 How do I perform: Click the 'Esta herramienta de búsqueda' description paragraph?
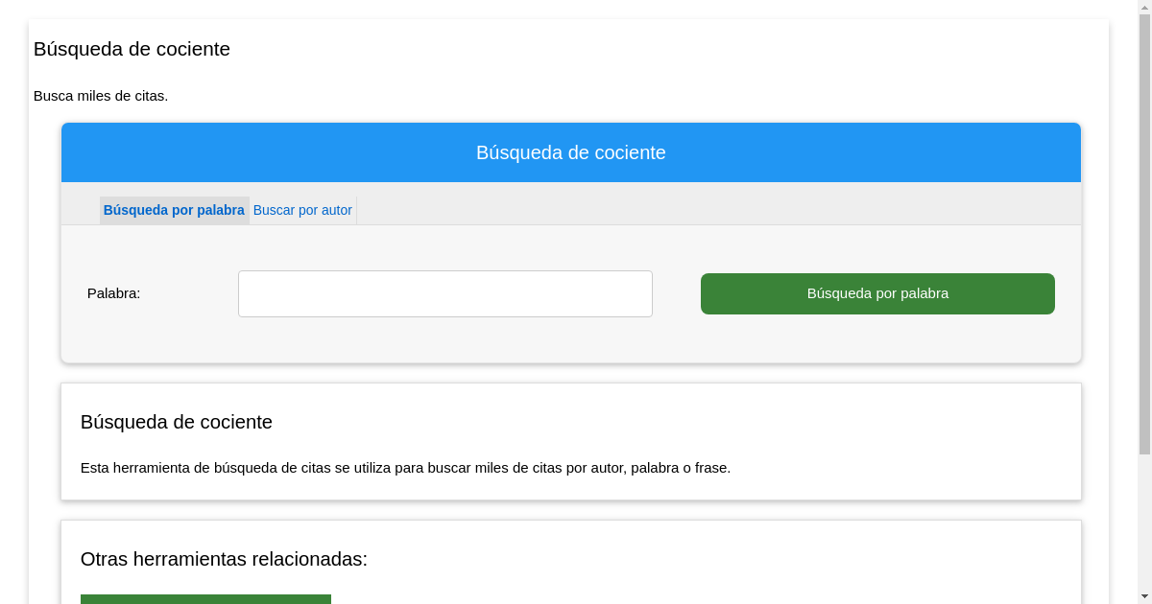[405, 468]
